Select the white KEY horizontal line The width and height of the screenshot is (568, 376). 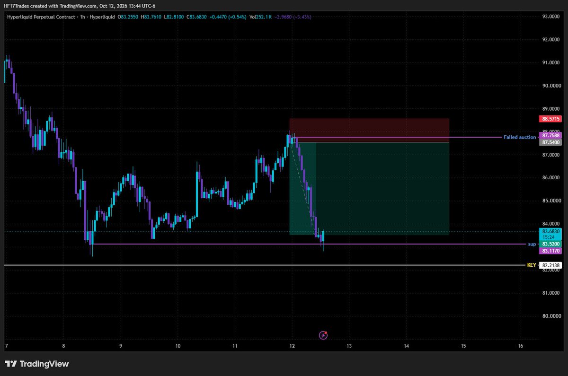coord(265,265)
